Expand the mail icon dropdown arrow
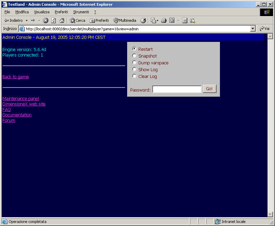 click(x=157, y=20)
